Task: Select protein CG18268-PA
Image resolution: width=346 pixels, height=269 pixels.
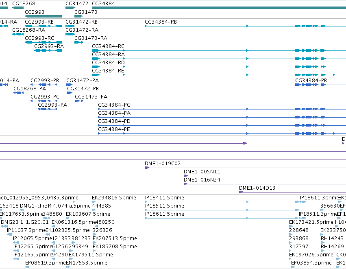Action: tap(30, 89)
